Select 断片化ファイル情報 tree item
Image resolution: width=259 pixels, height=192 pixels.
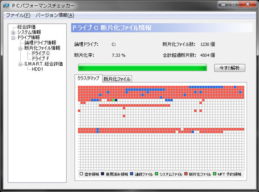42,48
